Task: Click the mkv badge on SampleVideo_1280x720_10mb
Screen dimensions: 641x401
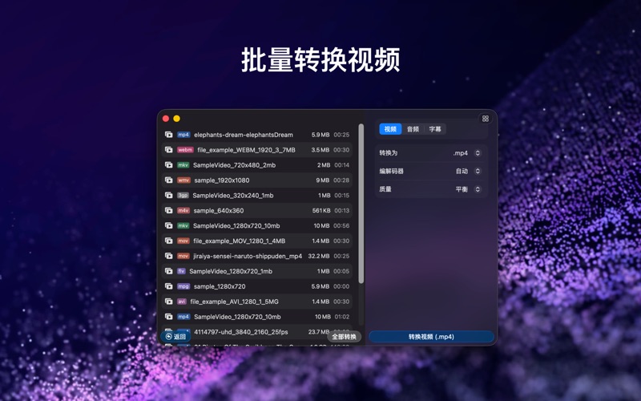Action: [x=183, y=225]
